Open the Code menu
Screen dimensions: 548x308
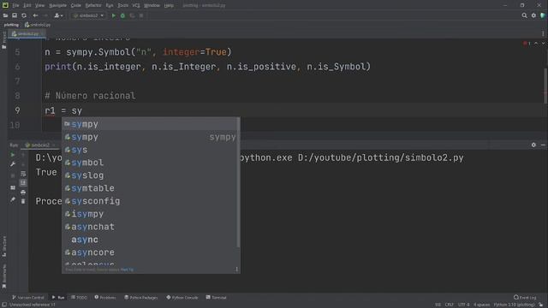(x=76, y=6)
